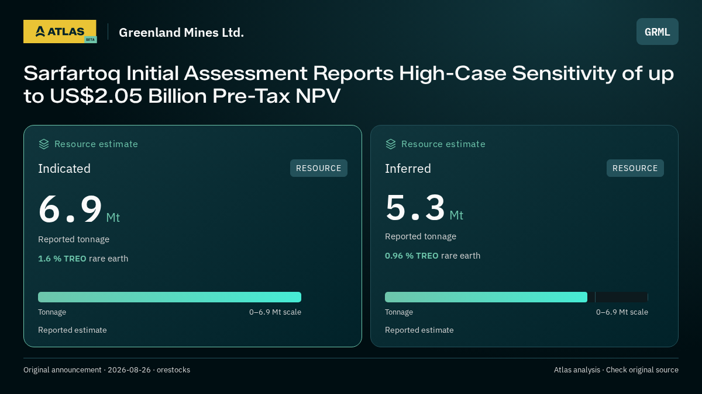
Task: Click Reported tonnage label in Indicated card
Action: tap(74, 239)
